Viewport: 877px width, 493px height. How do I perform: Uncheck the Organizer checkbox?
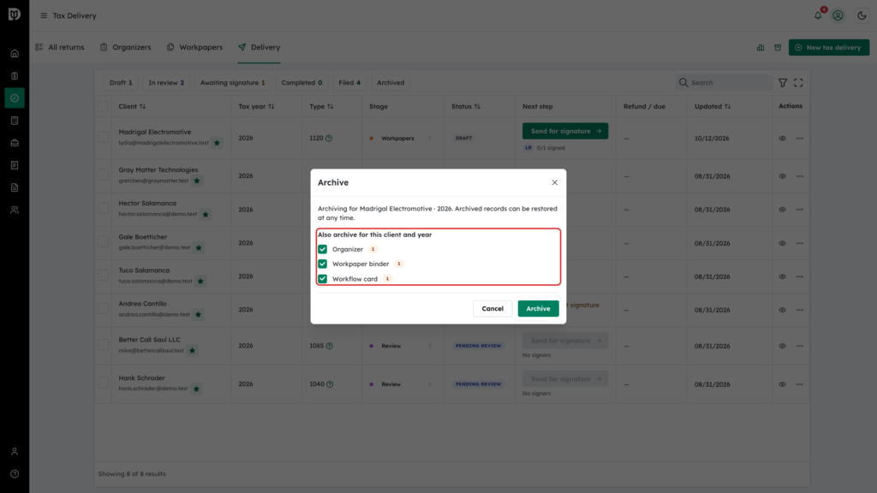323,249
